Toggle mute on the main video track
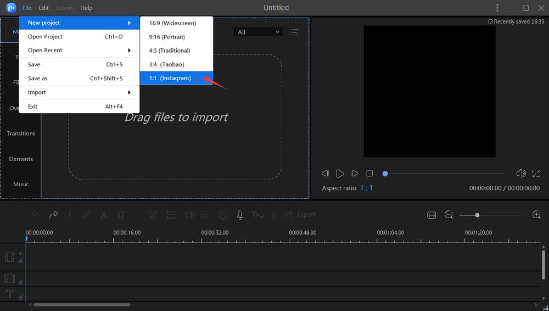This screenshot has width=549, height=311. tap(21, 253)
